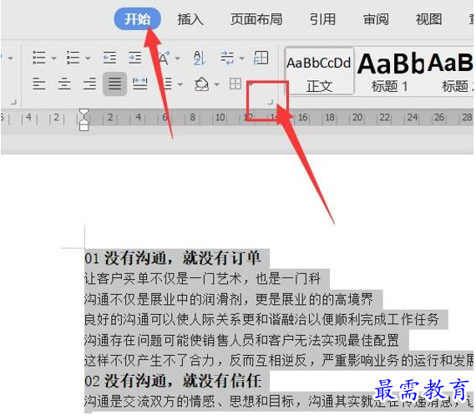Click the shading paint bucket icon

tap(202, 84)
